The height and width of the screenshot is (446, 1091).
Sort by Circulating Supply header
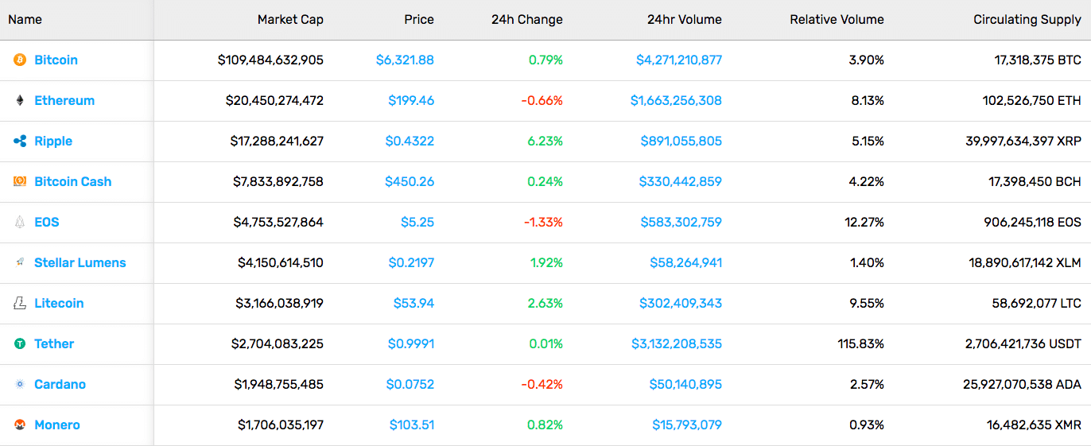click(1027, 19)
